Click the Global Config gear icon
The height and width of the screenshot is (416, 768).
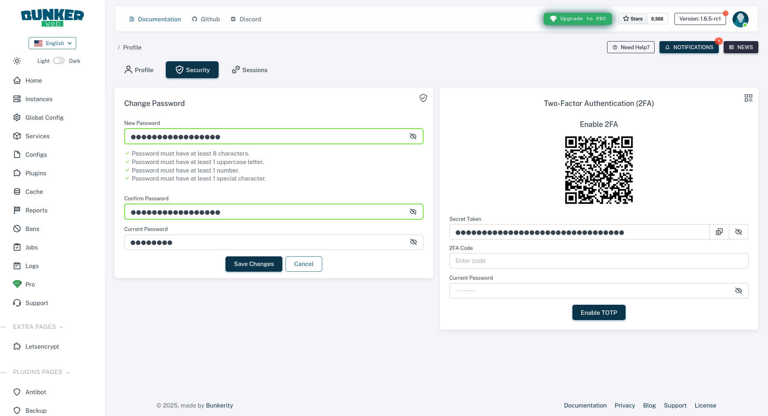[x=17, y=117]
